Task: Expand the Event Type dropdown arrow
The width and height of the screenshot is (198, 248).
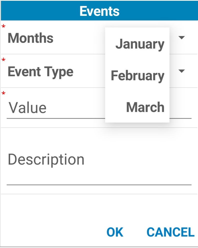Action: coord(181,71)
